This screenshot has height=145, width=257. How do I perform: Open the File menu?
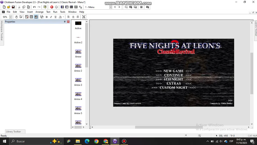(8, 12)
